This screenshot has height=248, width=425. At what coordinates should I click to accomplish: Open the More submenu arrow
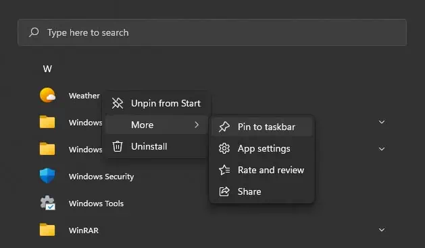tap(197, 125)
